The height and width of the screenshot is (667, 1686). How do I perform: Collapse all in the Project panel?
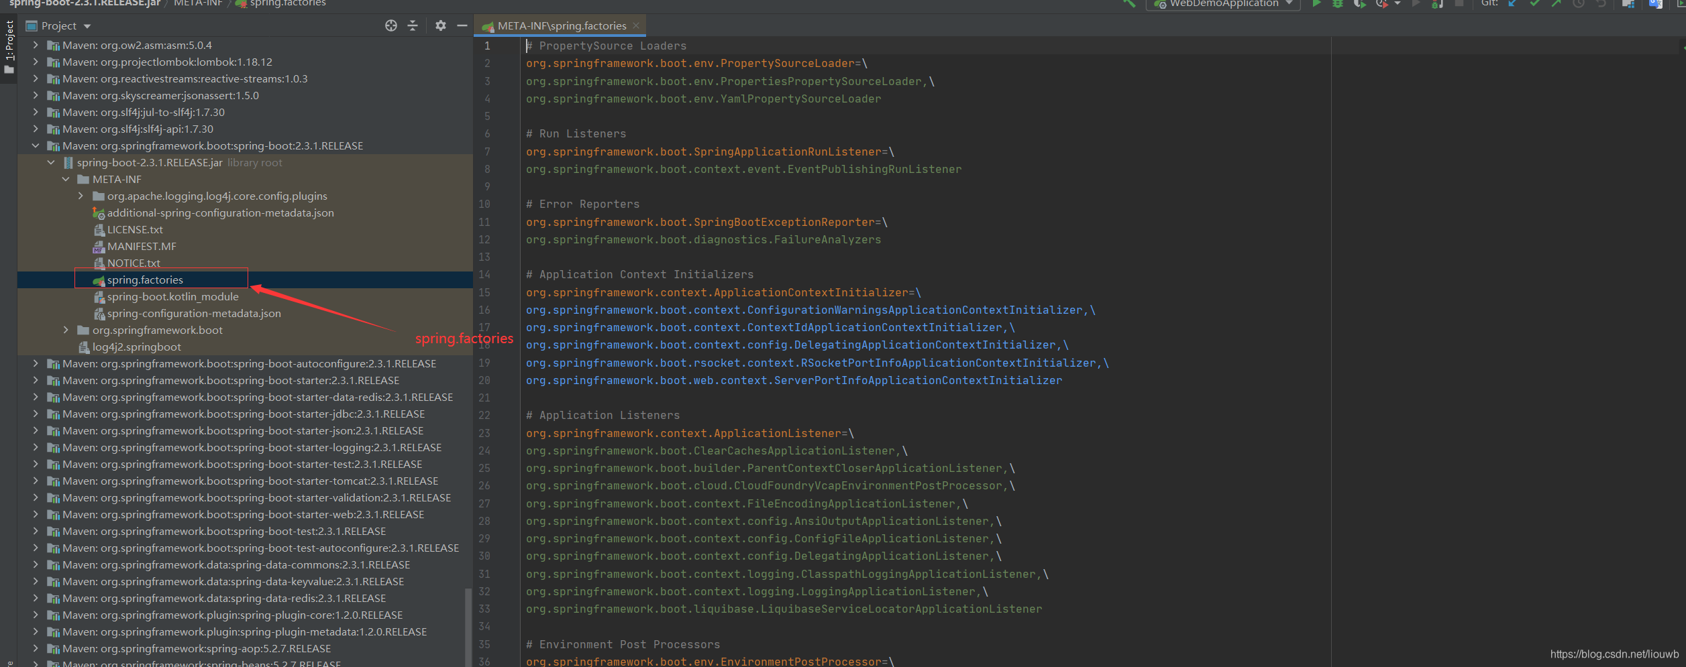coord(413,25)
